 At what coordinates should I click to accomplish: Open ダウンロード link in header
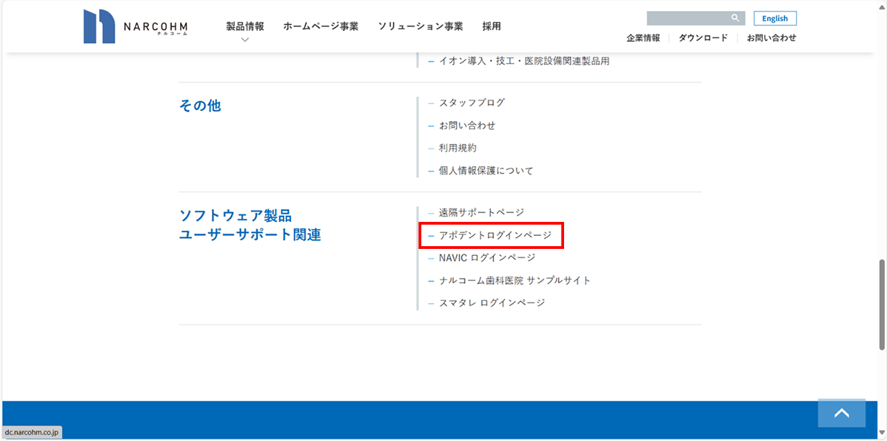(703, 38)
